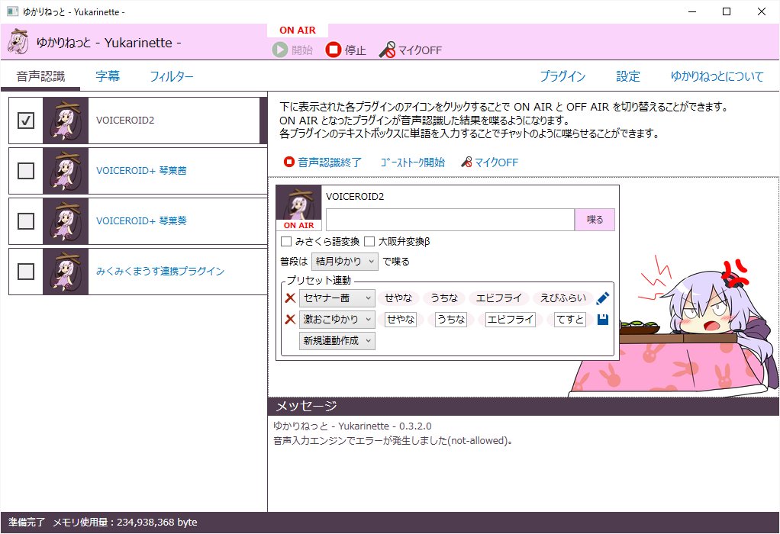Click 音声認識終了 stop recognition link
This screenshot has width=780, height=534.
(322, 162)
